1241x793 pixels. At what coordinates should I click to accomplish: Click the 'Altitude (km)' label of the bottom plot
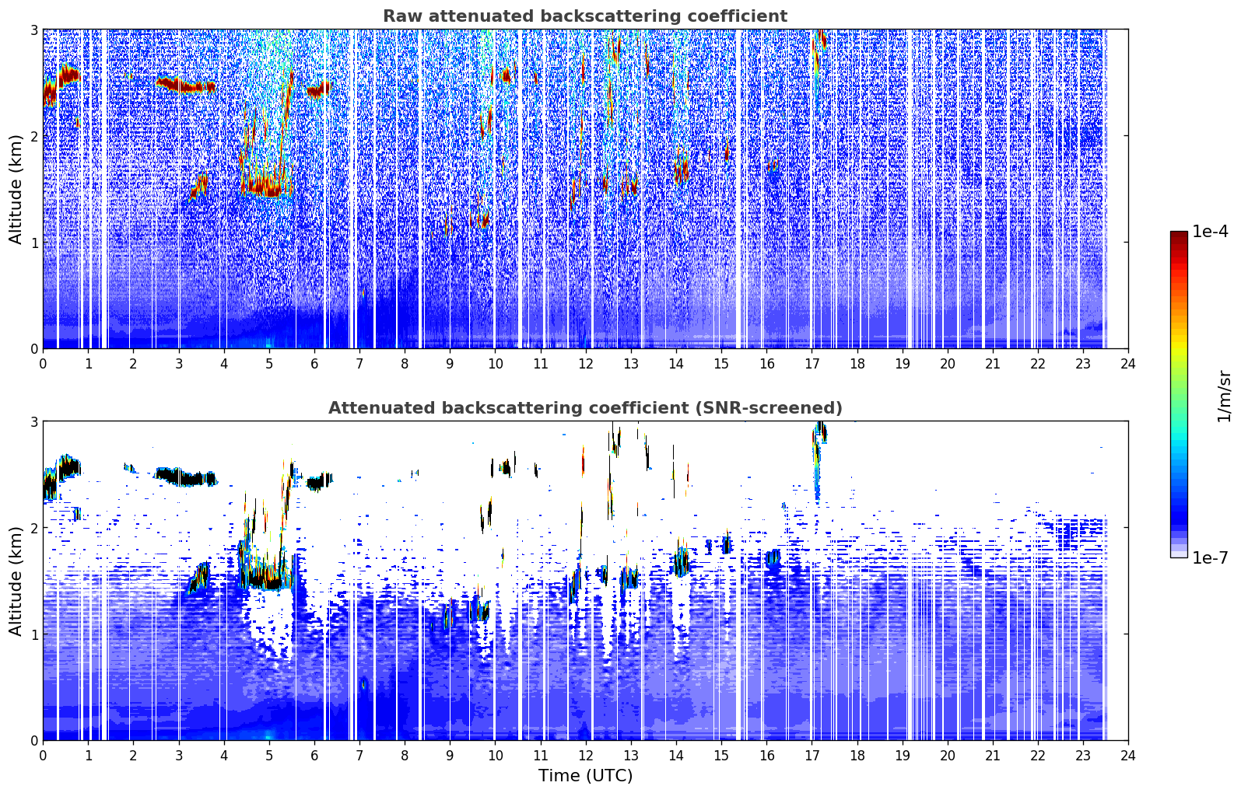(16, 581)
